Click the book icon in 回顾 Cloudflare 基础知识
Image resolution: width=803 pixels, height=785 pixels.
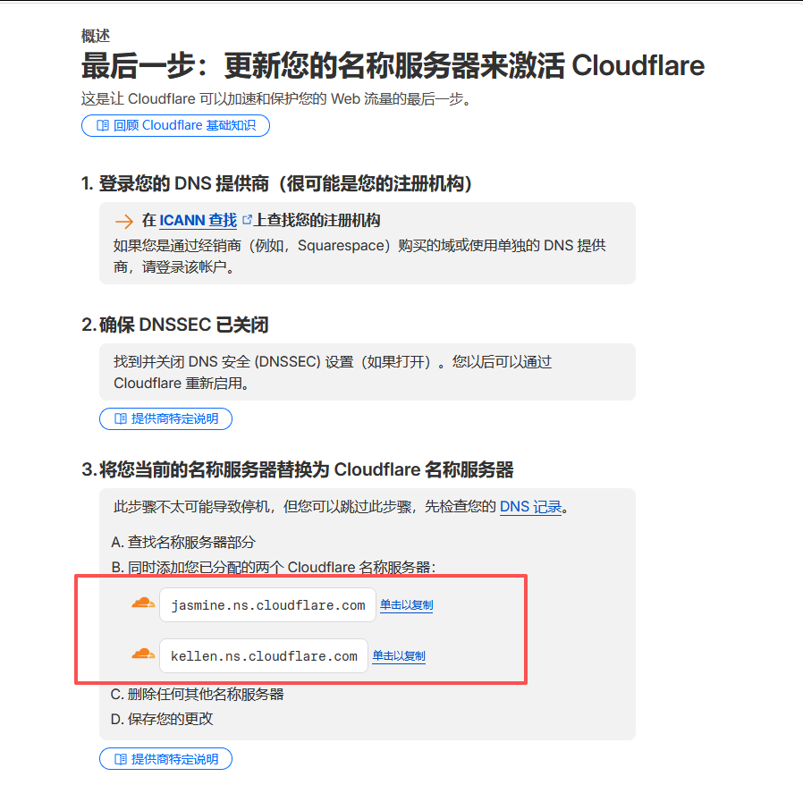103,125
